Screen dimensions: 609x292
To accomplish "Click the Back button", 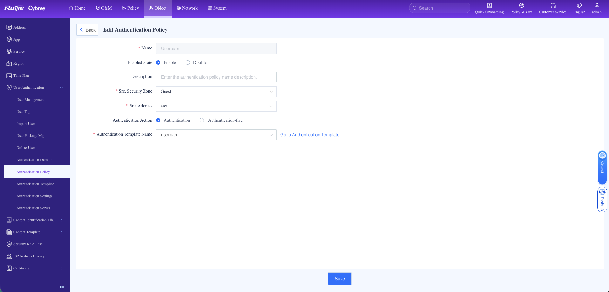I will coord(87,30).
